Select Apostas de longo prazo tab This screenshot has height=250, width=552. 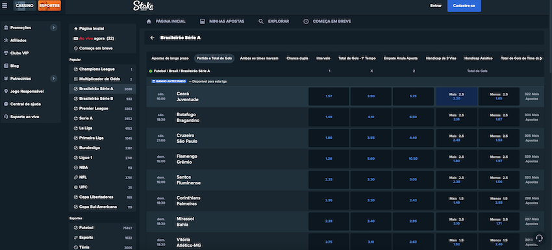click(x=170, y=58)
